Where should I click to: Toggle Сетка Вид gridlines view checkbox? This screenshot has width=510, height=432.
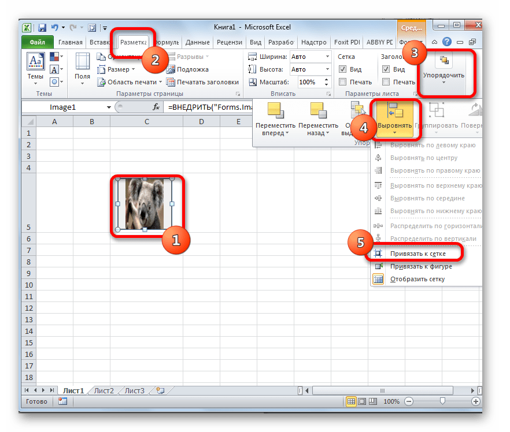pyautogui.click(x=342, y=69)
